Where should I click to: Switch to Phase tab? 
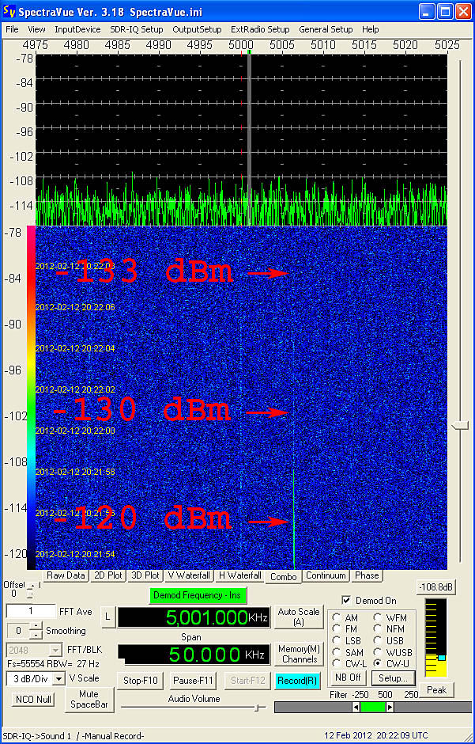click(x=367, y=575)
